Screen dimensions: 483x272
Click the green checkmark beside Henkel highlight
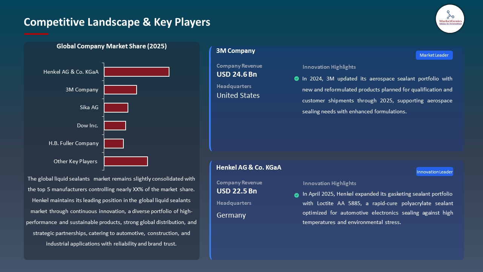pyautogui.click(x=297, y=195)
